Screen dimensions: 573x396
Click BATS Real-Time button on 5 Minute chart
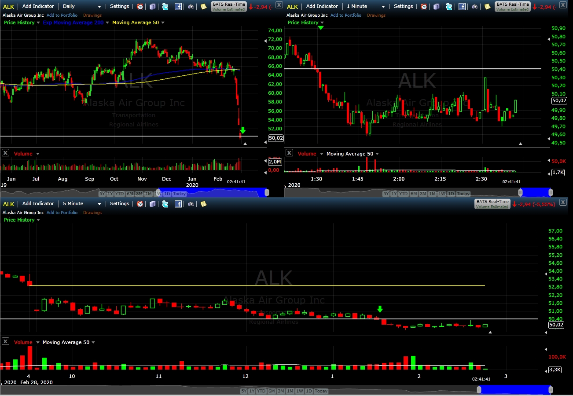(x=492, y=204)
